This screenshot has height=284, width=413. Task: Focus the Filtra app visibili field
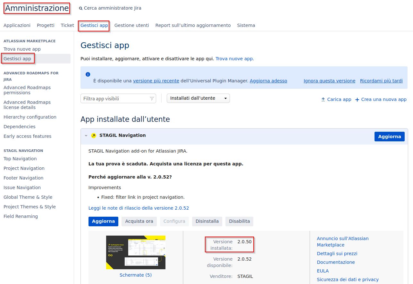pyautogui.click(x=118, y=99)
